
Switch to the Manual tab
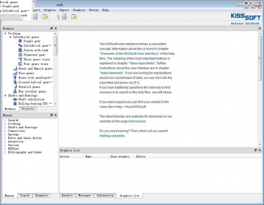pos(9,195)
